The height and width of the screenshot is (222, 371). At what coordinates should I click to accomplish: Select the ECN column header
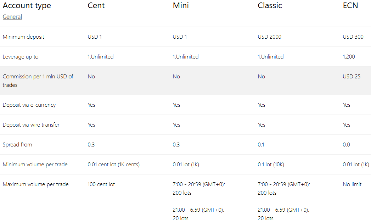(x=350, y=5)
